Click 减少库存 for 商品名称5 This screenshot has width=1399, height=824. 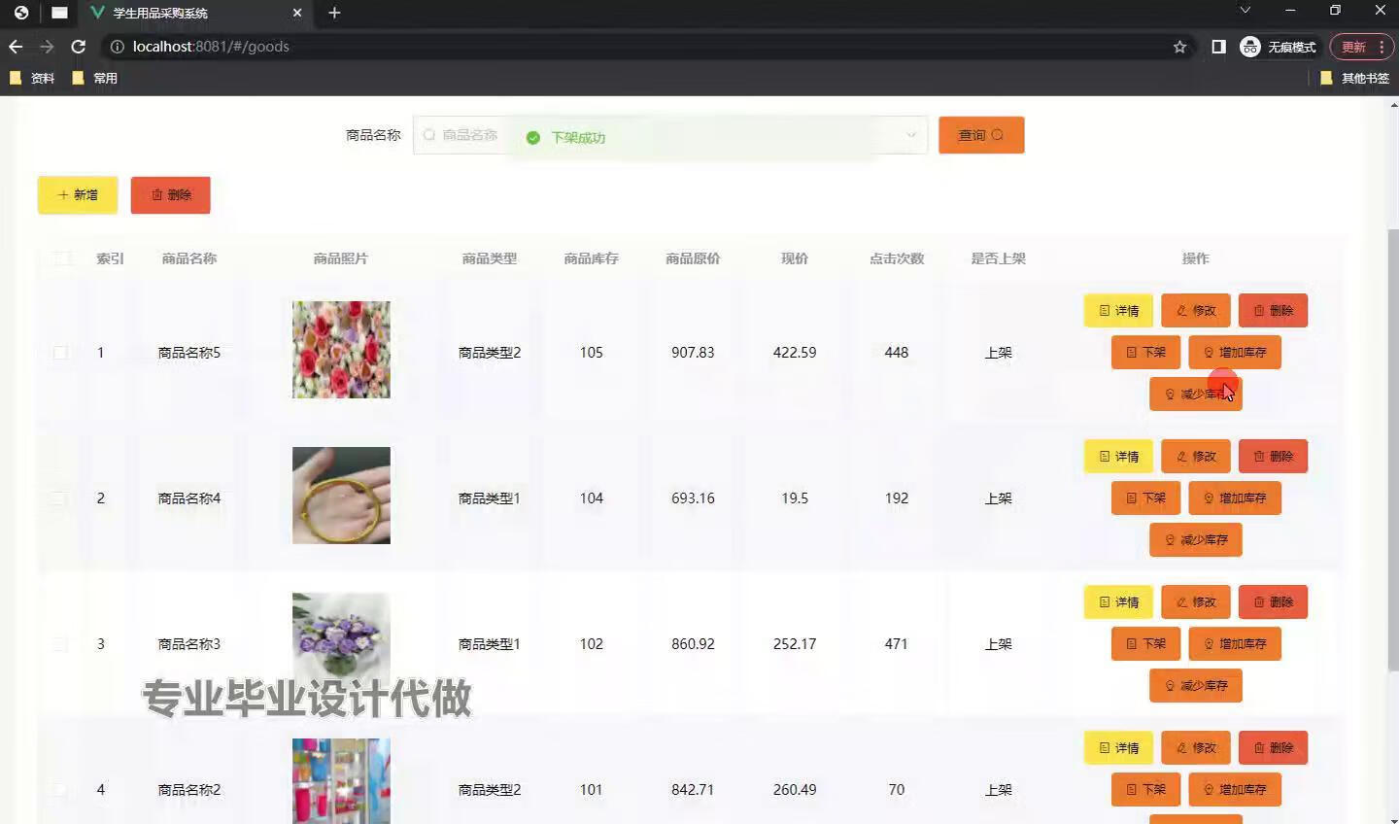1196,394
